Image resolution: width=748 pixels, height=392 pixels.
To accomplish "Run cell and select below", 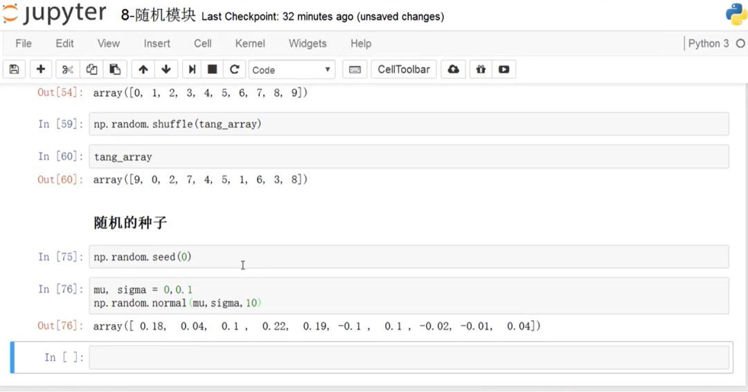I will coord(192,70).
